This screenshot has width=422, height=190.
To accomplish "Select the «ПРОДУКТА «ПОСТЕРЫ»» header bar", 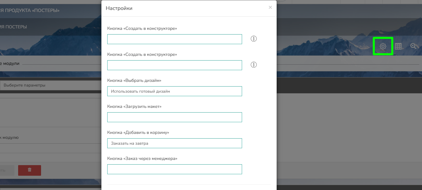I will 29,11.
